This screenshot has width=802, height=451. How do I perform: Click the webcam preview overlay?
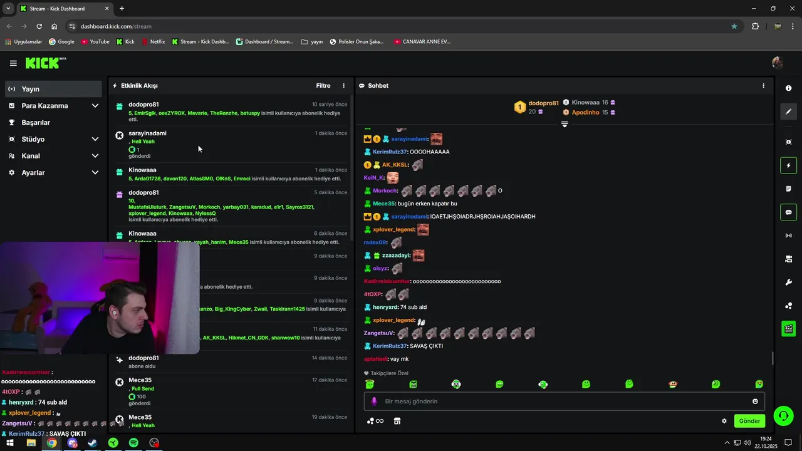coord(100,298)
